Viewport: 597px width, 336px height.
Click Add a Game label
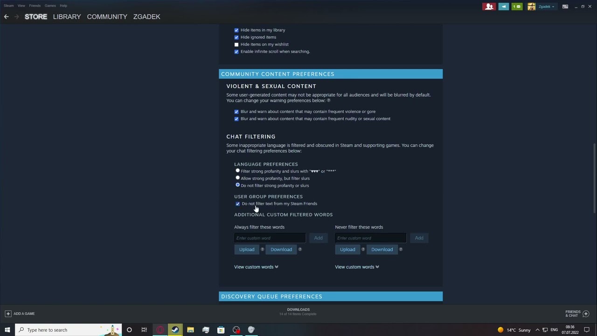24,314
